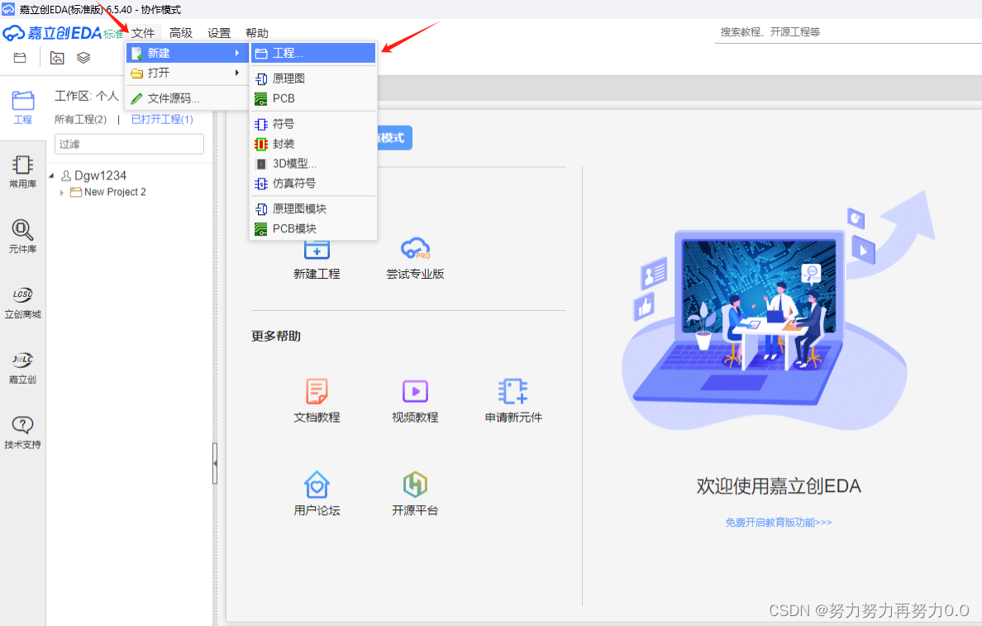The width and height of the screenshot is (982, 626).
Task: Select PCB模块 from submenu
Action: [313, 229]
